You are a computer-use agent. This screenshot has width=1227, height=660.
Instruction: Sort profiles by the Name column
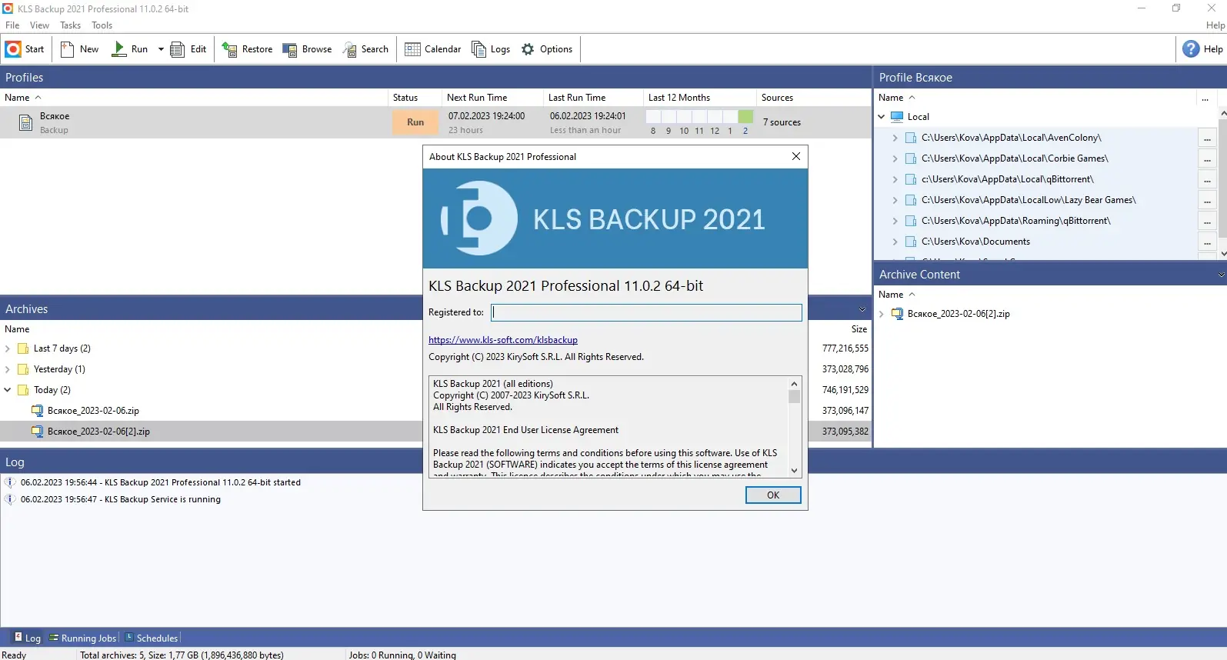coord(194,98)
